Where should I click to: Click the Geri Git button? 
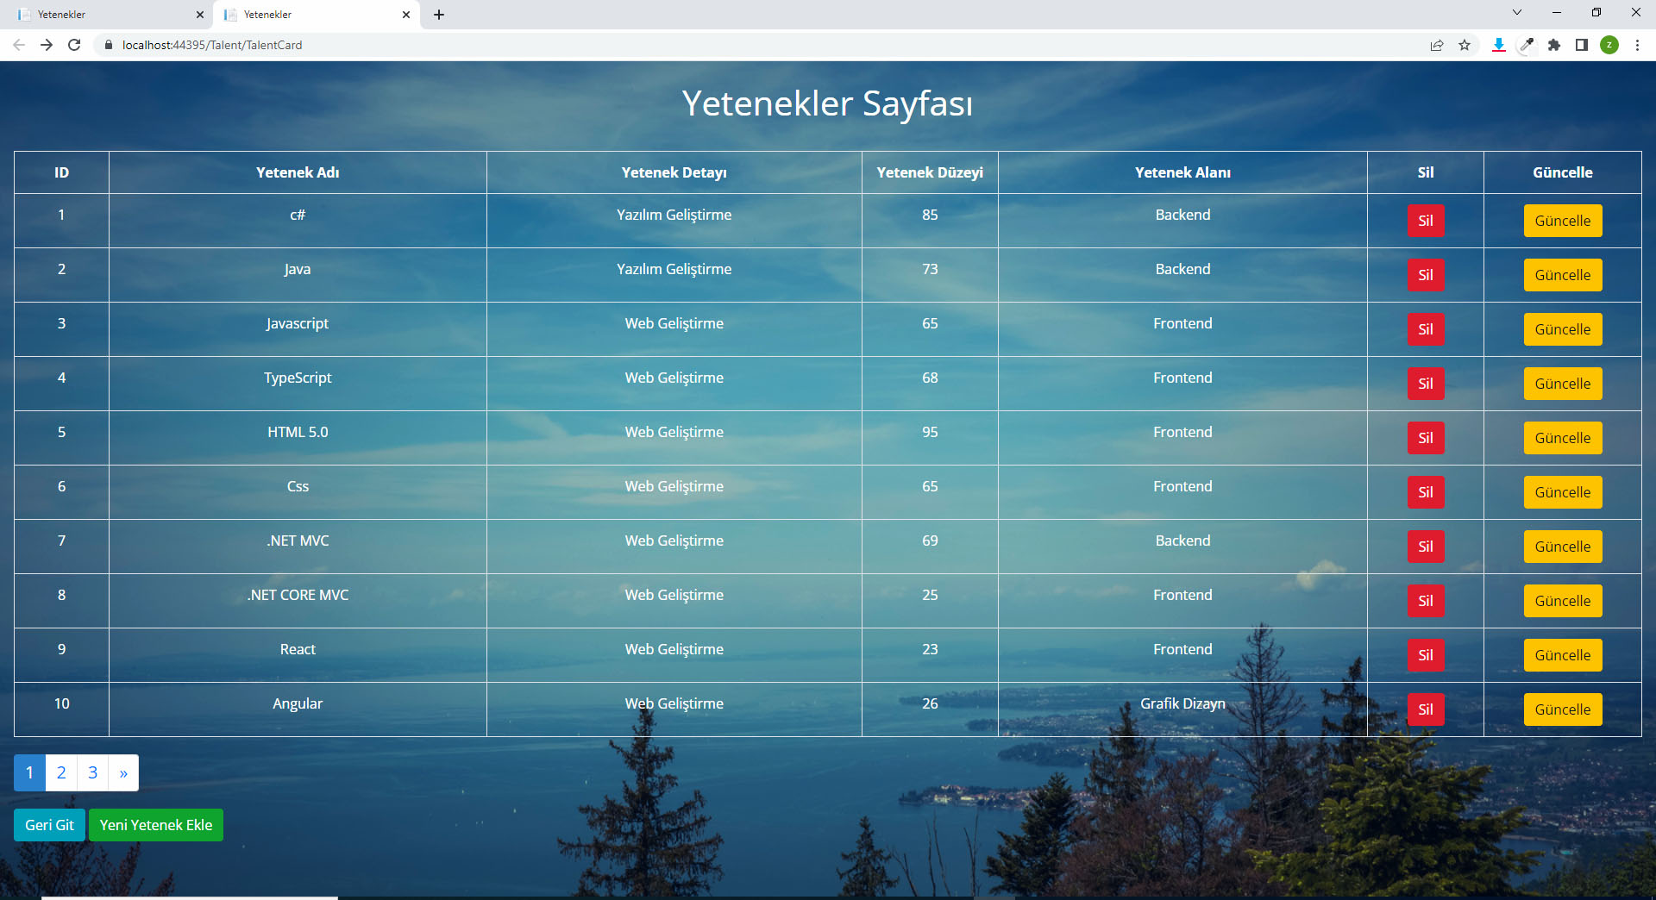49,825
